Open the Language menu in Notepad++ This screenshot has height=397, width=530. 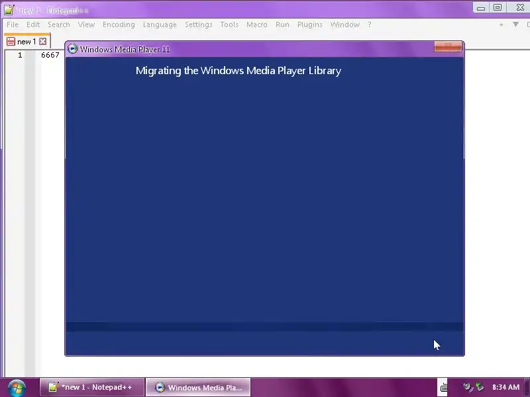coord(160,24)
